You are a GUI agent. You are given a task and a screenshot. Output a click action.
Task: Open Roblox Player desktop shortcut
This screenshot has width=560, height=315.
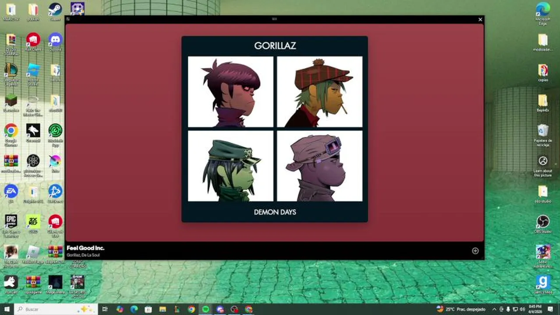[x=33, y=254]
